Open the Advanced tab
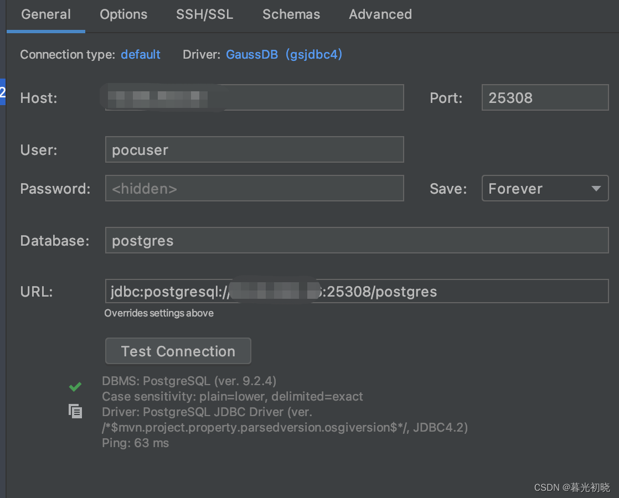619x498 pixels. point(380,14)
